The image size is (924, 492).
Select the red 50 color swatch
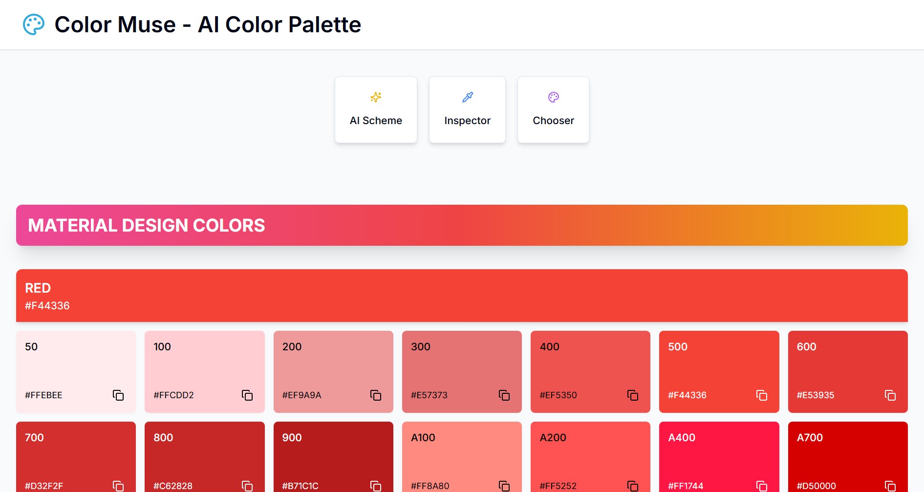coord(76,372)
